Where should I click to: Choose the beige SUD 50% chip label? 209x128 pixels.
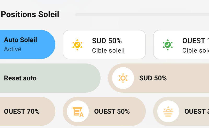[x=153, y=78]
